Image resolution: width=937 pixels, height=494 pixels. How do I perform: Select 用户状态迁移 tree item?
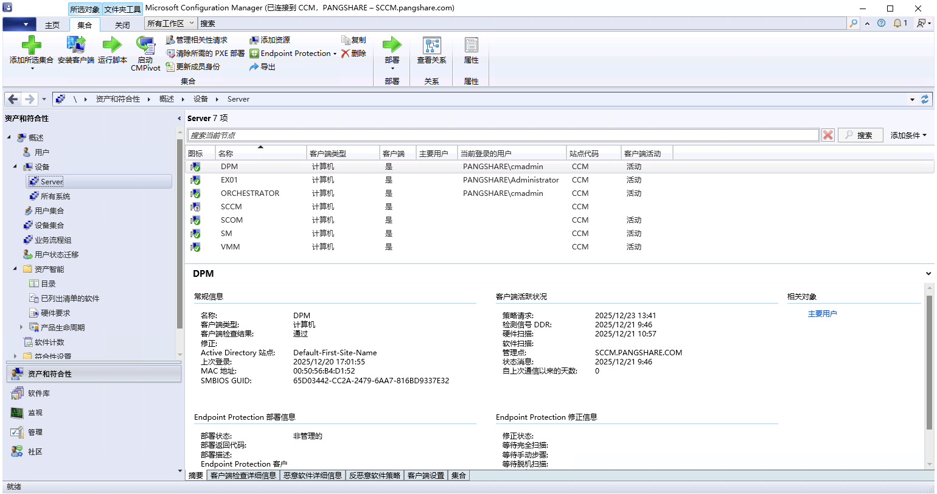(x=57, y=254)
